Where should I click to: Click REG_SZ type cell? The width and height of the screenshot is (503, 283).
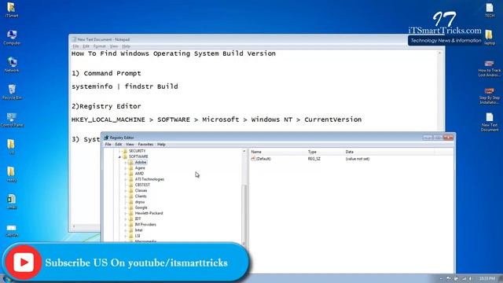[314, 159]
